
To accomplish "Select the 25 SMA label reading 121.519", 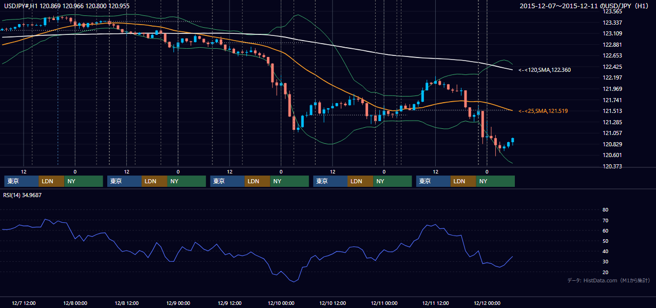I will (543, 111).
